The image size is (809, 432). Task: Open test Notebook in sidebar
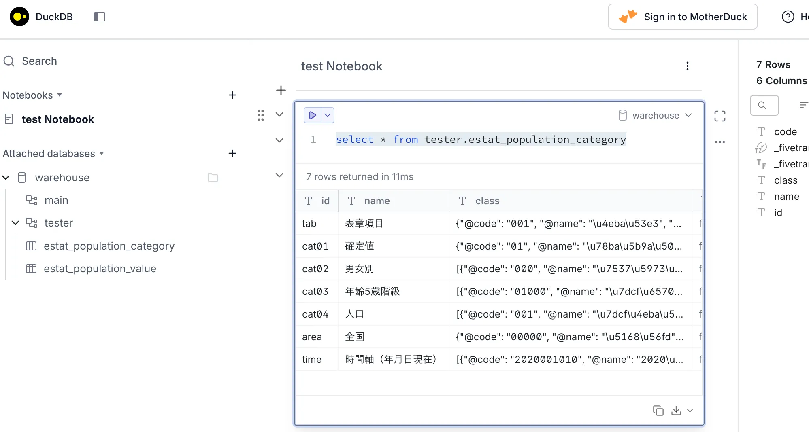(57, 119)
